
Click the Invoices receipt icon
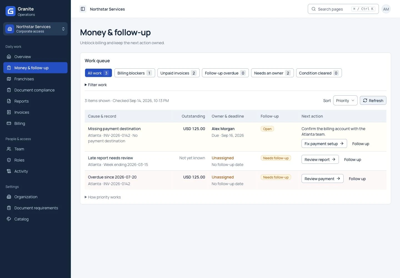(9, 112)
